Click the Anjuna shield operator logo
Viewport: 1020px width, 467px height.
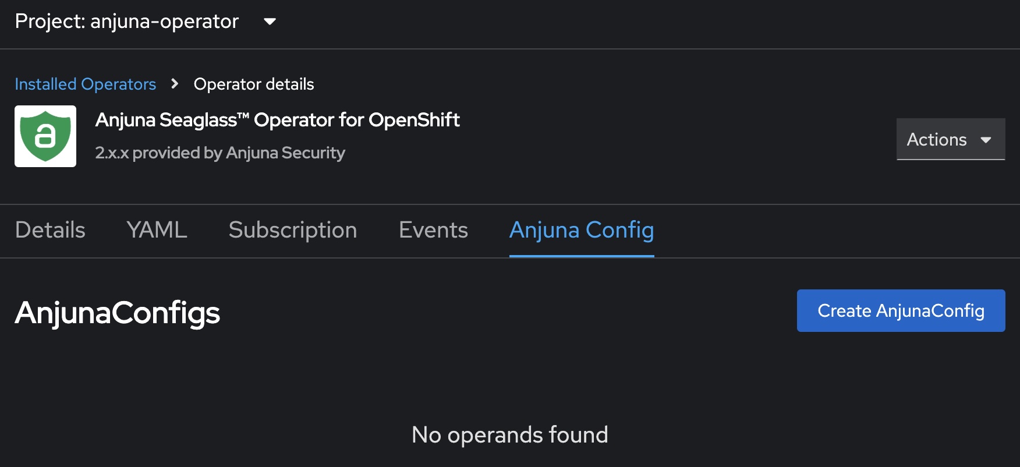[45, 136]
